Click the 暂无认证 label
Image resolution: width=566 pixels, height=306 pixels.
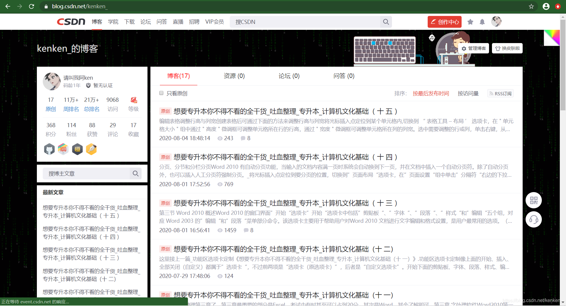(103, 85)
